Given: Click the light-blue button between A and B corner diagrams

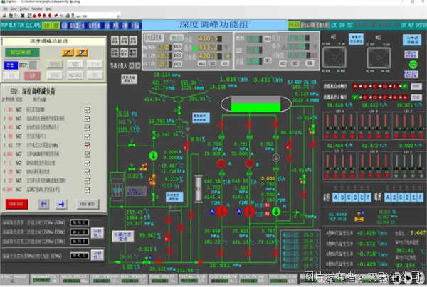Looking at the screenshot, I should [356, 39].
